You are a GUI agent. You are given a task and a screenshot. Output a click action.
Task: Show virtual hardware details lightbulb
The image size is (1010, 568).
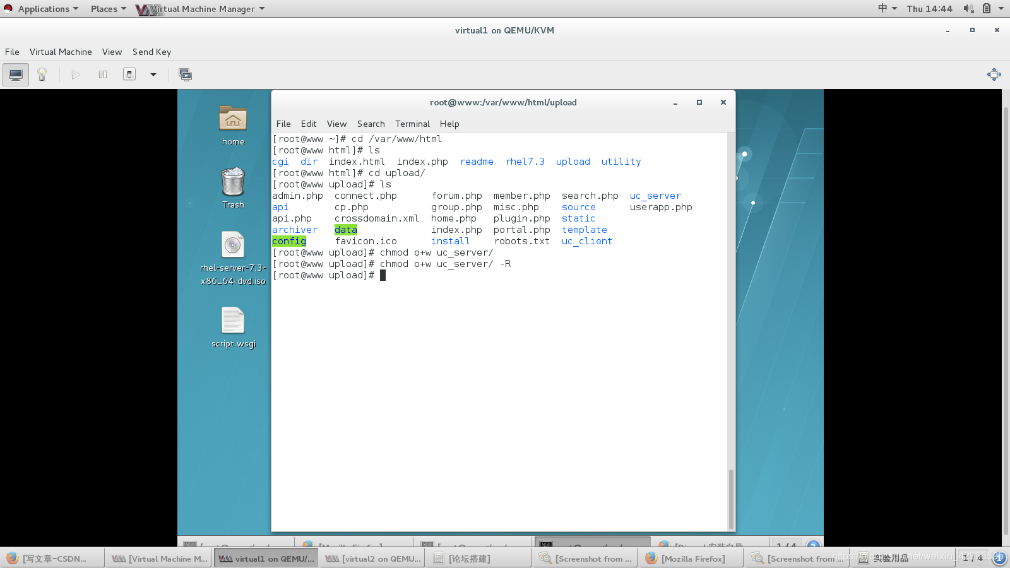tap(42, 74)
